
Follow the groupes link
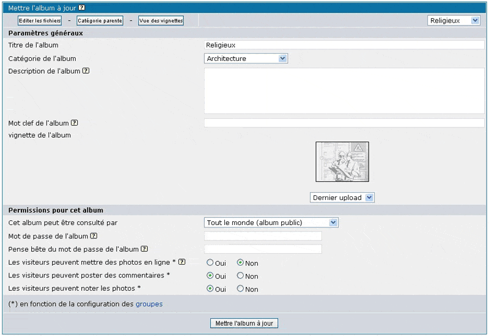(x=149, y=304)
